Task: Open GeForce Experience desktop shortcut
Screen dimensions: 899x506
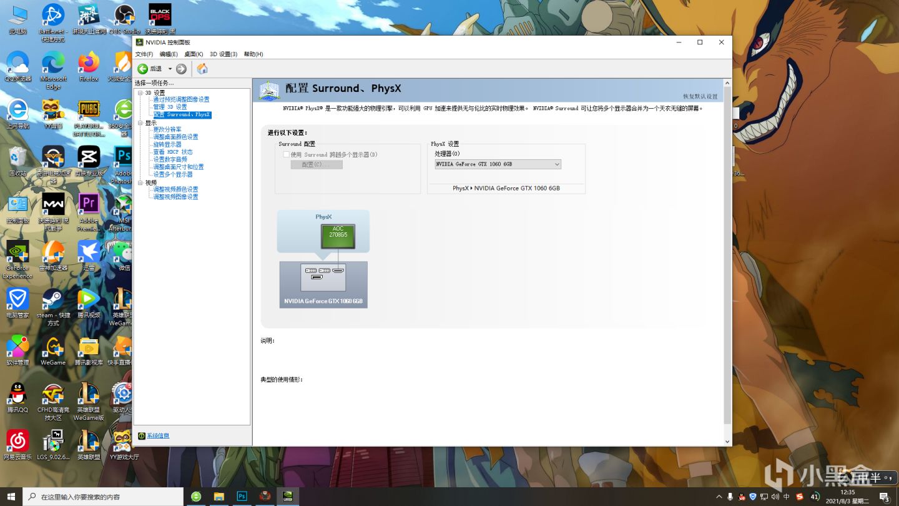Action: [x=17, y=260]
